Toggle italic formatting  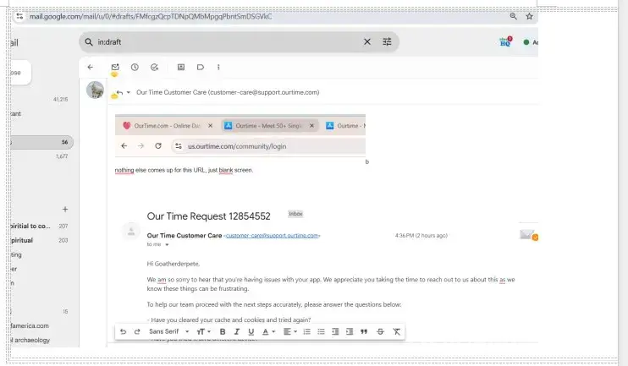tap(237, 331)
